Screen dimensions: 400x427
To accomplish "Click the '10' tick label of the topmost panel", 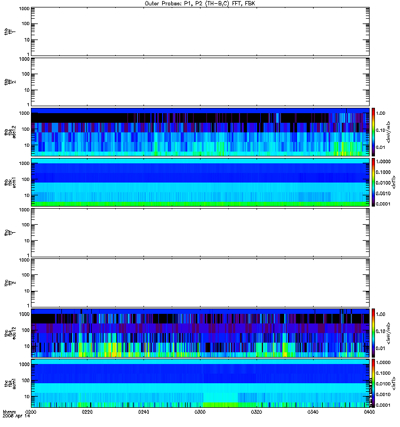I will pos(27,39).
